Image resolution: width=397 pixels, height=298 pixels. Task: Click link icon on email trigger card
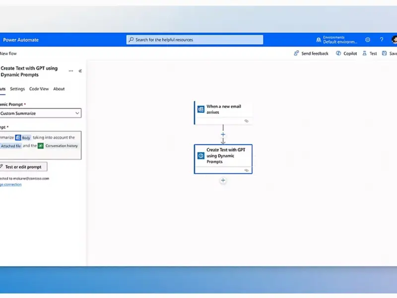246,121
